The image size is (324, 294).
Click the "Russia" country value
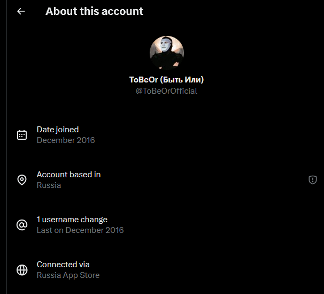[x=49, y=185]
